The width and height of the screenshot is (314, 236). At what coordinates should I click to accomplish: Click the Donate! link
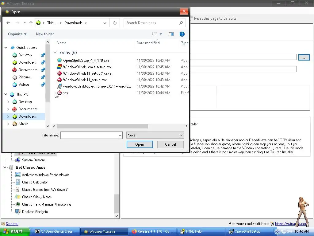coord(12,224)
